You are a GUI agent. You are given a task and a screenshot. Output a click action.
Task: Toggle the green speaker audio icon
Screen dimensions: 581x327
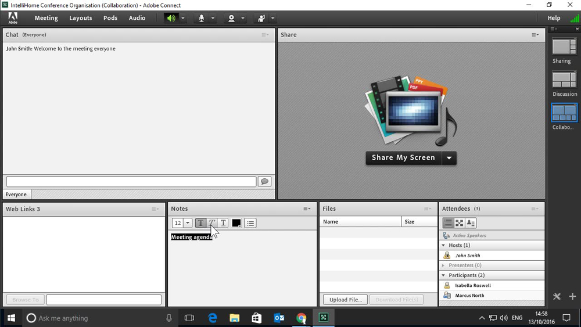pos(171,18)
